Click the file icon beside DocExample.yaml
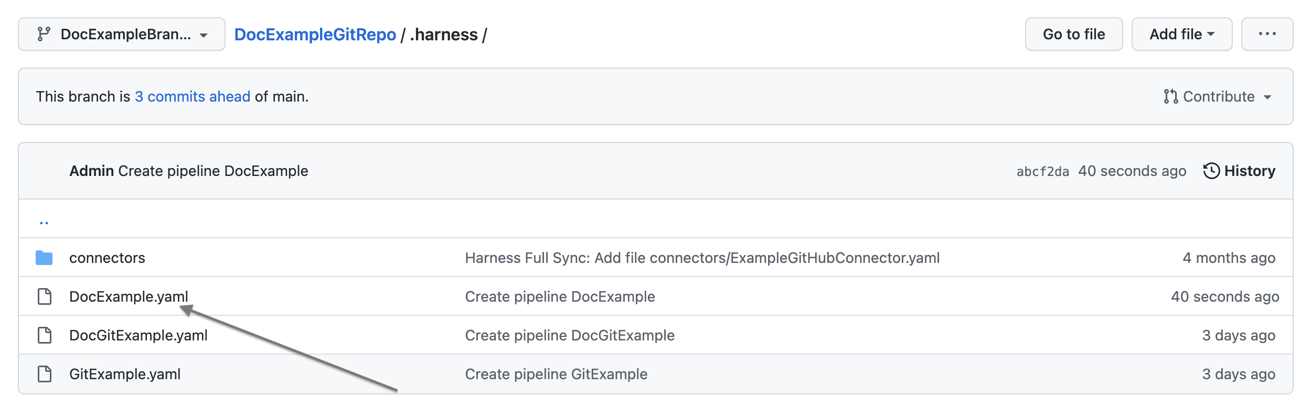Screen dimensions: 1311x408 point(45,296)
